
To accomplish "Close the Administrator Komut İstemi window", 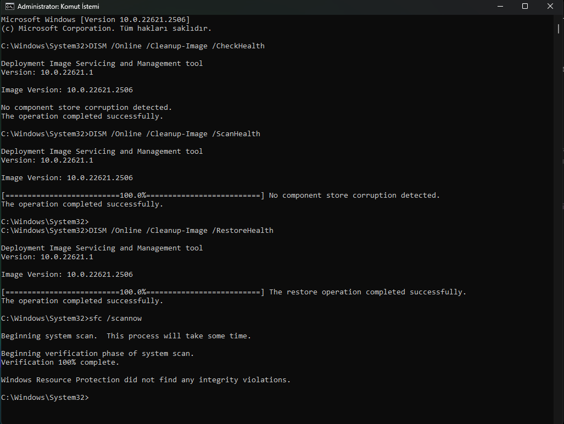I will point(550,7).
